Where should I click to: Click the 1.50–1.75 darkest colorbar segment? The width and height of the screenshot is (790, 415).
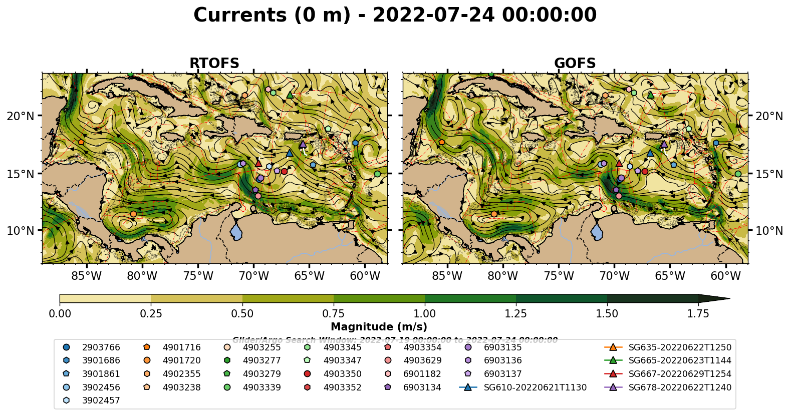point(653,299)
